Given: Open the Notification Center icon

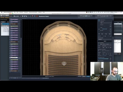Looking at the screenshot, I should (121, 12).
